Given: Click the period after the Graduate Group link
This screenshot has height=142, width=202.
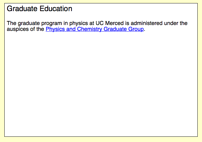Looking at the screenshot, I should (144, 30).
